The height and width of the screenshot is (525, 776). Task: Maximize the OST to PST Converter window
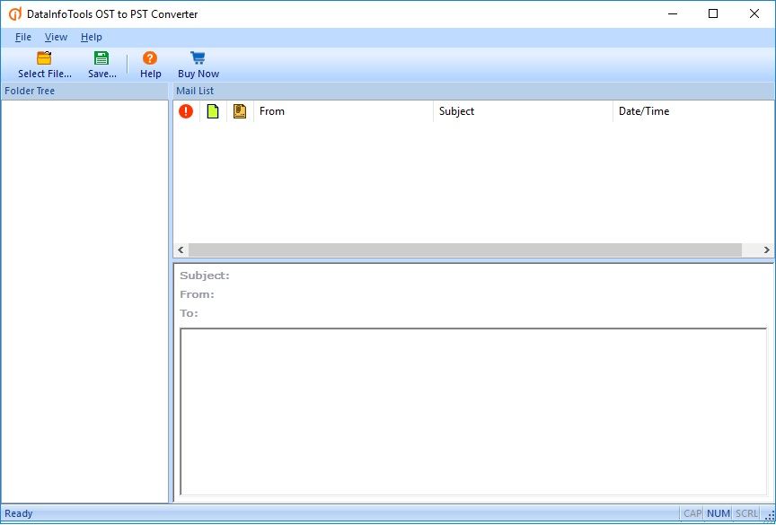pos(713,13)
